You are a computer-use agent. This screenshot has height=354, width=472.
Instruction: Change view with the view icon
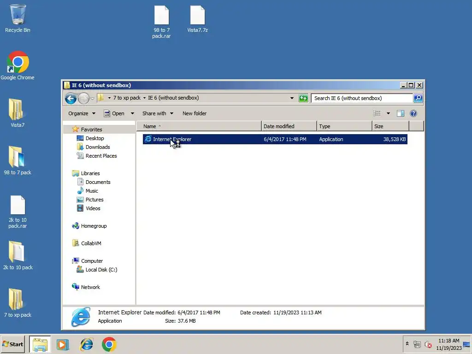tap(377, 113)
